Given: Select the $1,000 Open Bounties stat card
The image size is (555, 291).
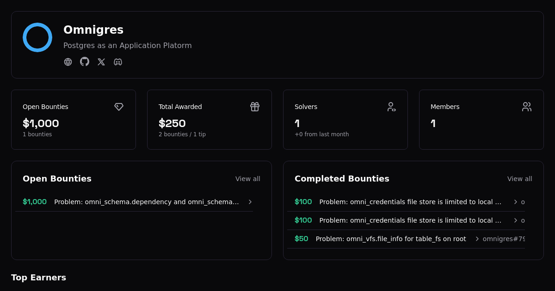Looking at the screenshot, I should point(74,120).
